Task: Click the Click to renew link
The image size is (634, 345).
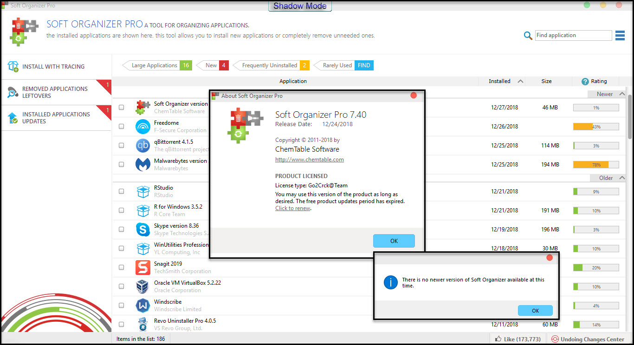Action: 292,208
